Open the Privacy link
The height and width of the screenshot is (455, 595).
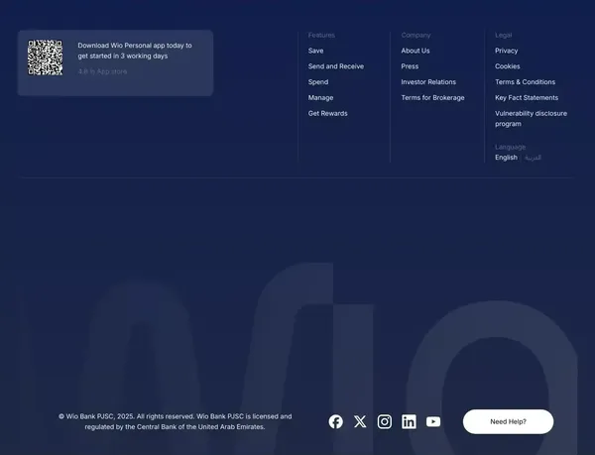[506, 51]
